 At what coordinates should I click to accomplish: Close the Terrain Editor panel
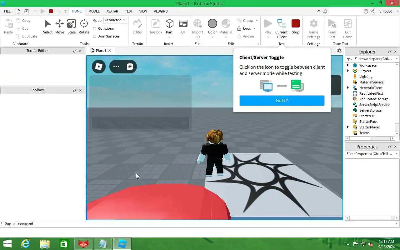coord(80,51)
